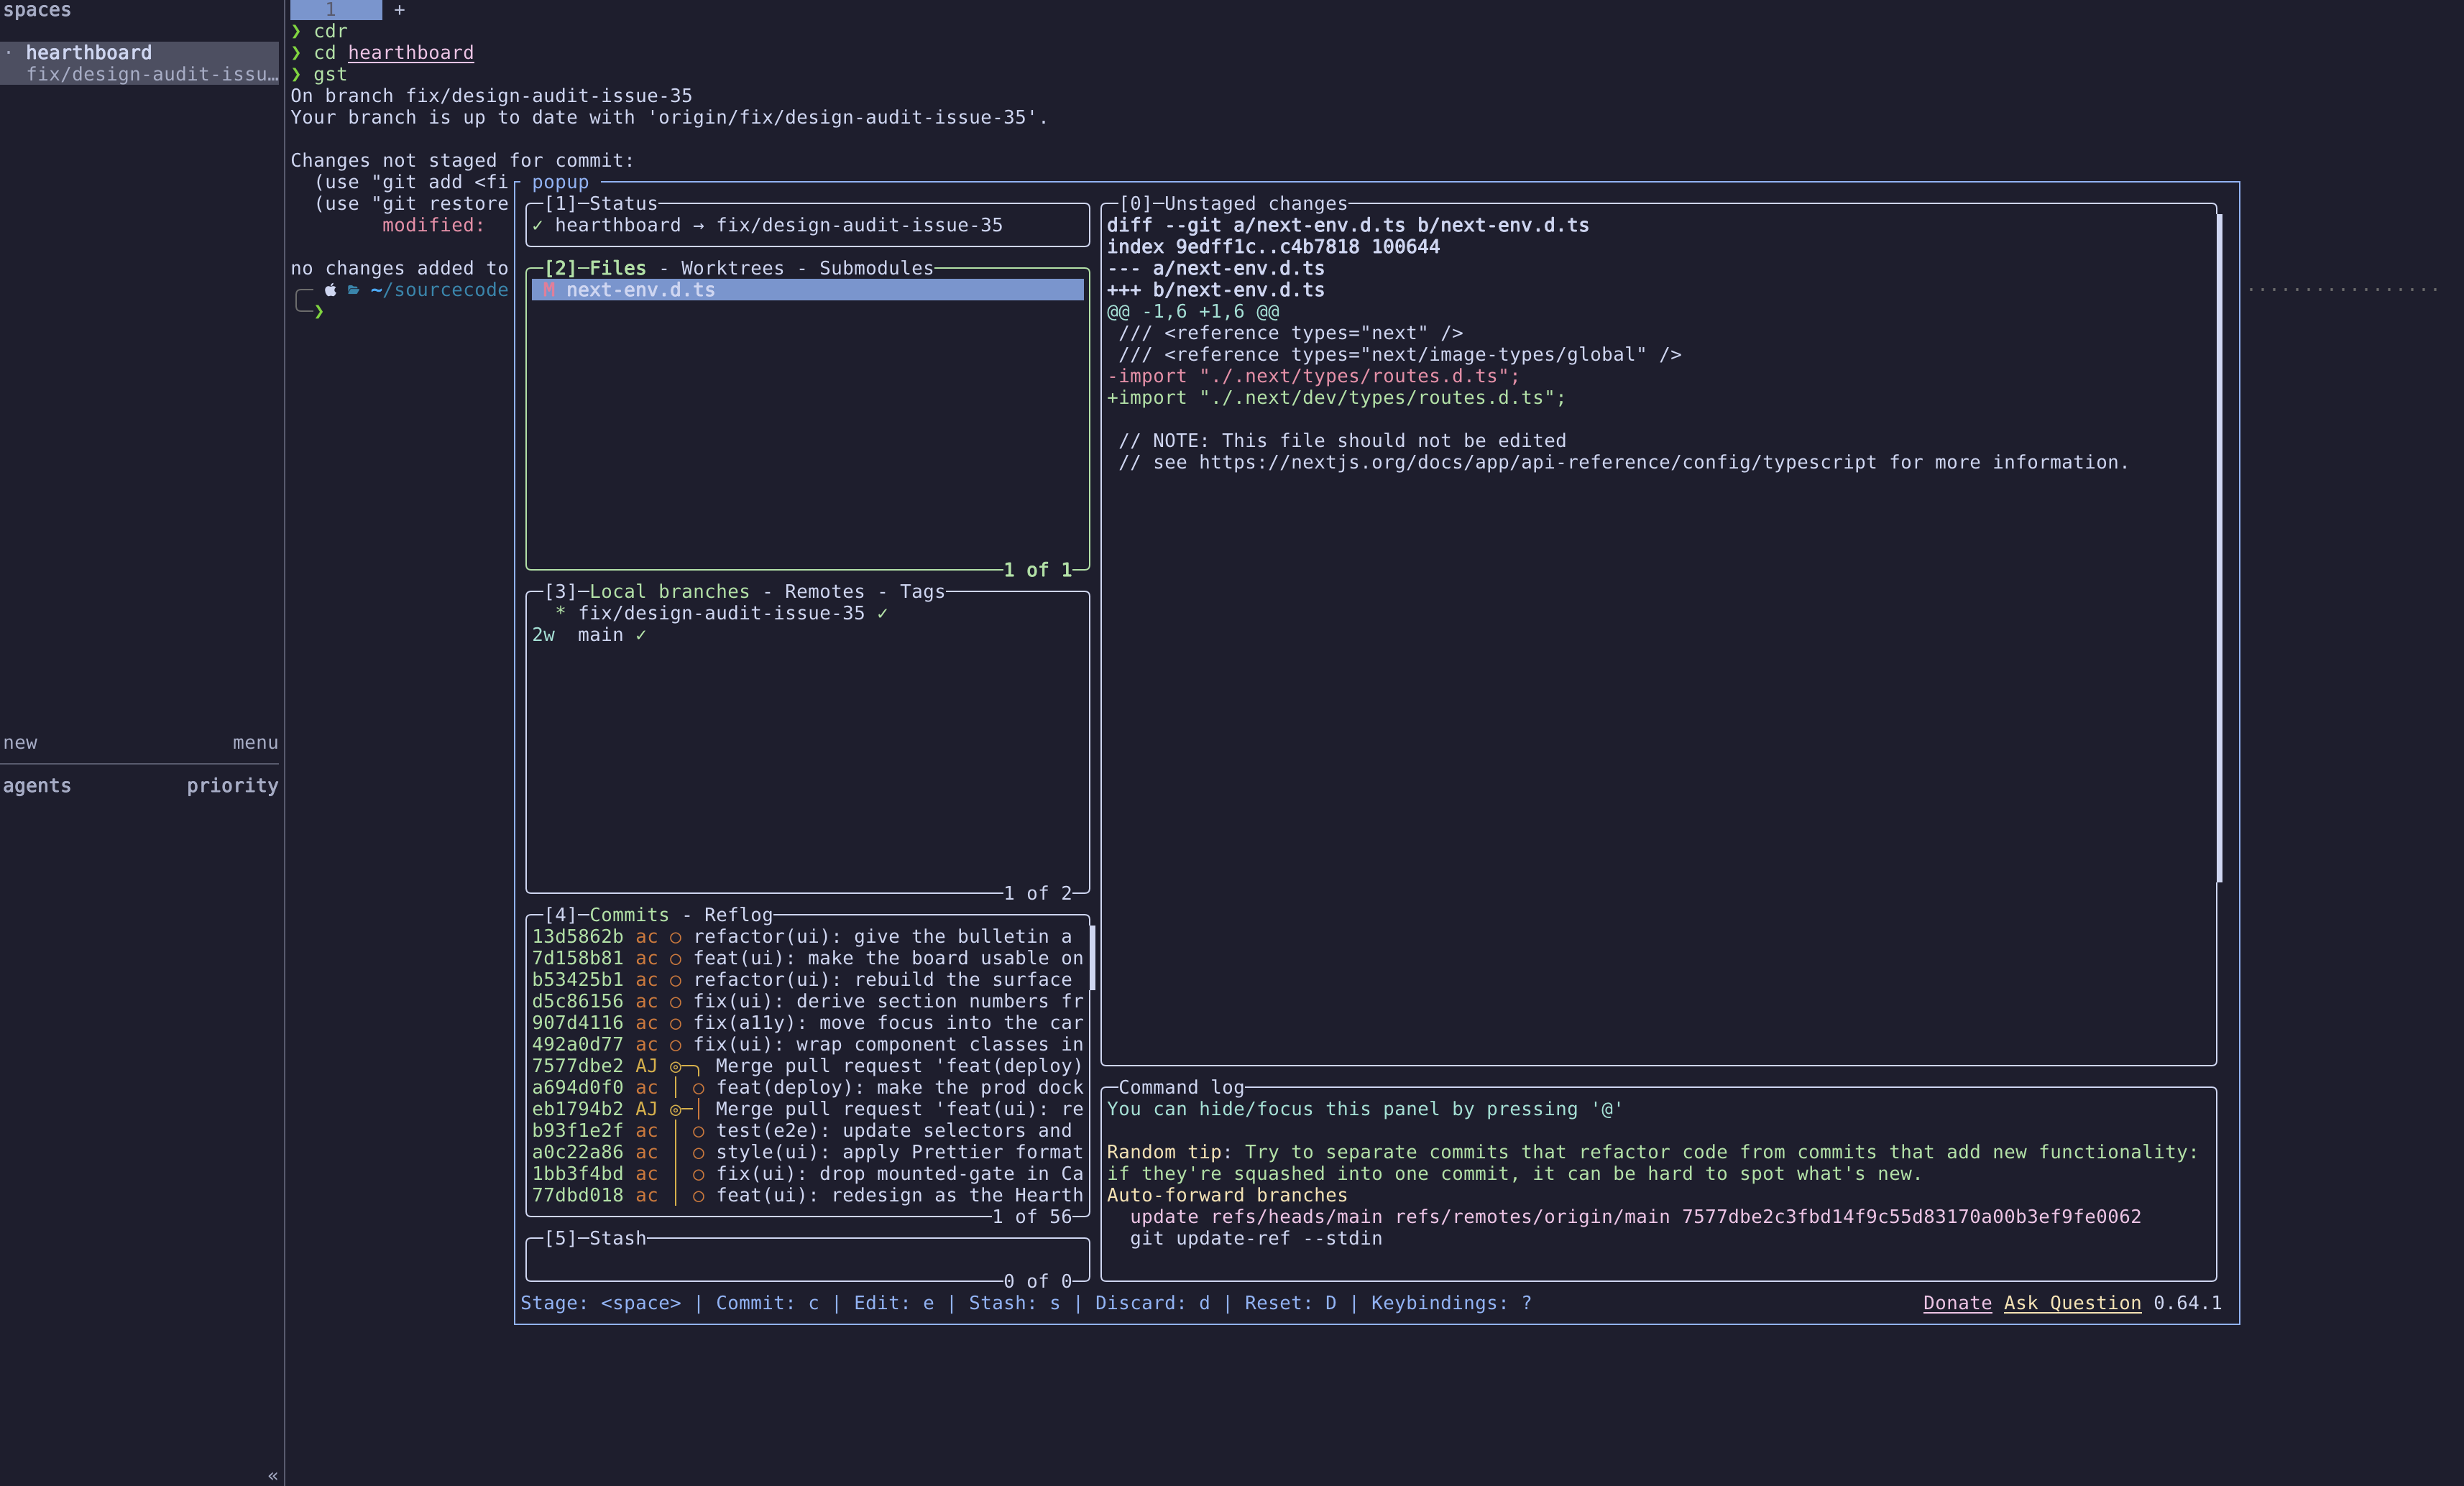Open the Ask Question link

tap(2072, 1303)
